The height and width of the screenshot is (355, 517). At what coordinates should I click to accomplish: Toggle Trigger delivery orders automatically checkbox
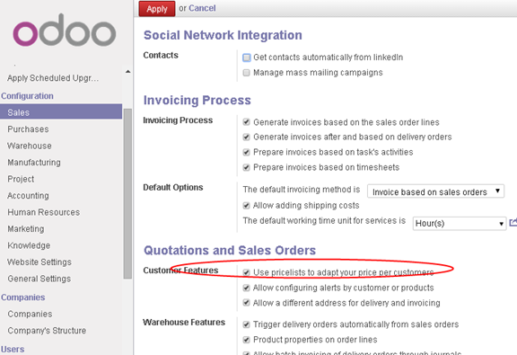[246, 324]
